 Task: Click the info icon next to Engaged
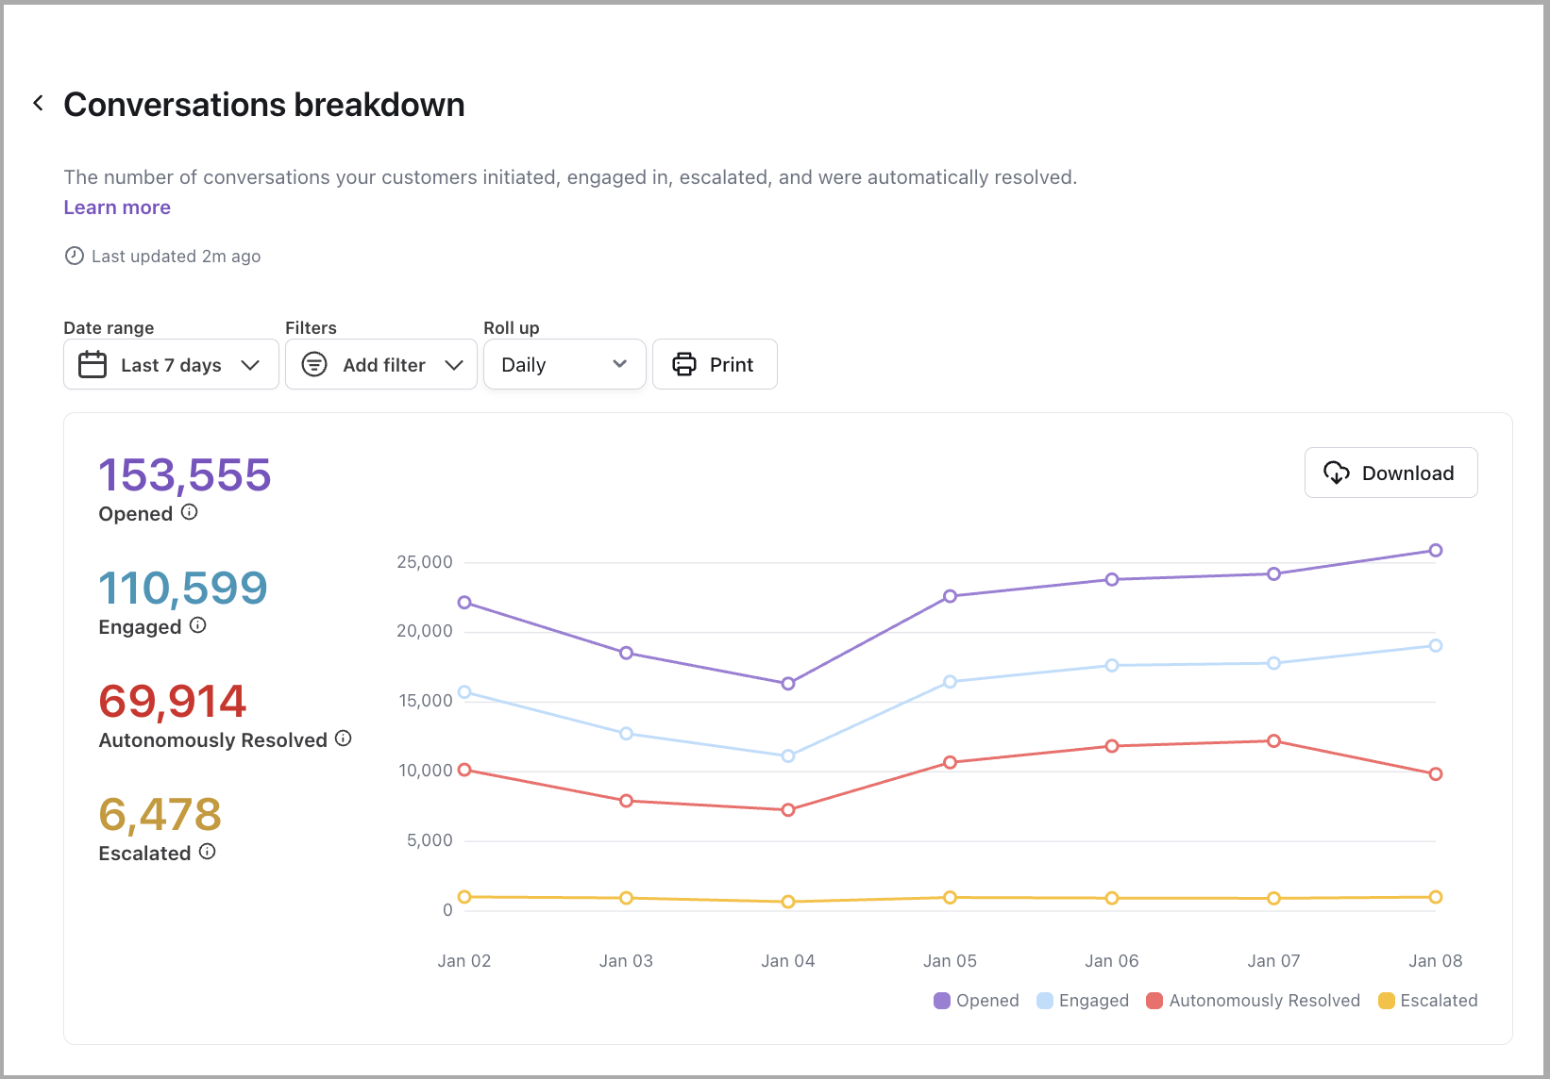pos(197,625)
